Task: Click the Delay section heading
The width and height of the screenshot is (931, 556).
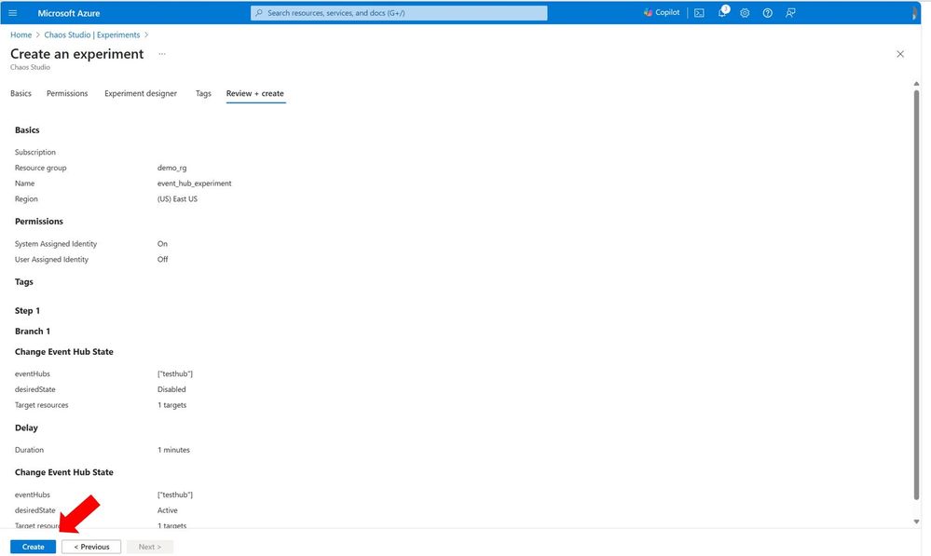Action: 26,427
